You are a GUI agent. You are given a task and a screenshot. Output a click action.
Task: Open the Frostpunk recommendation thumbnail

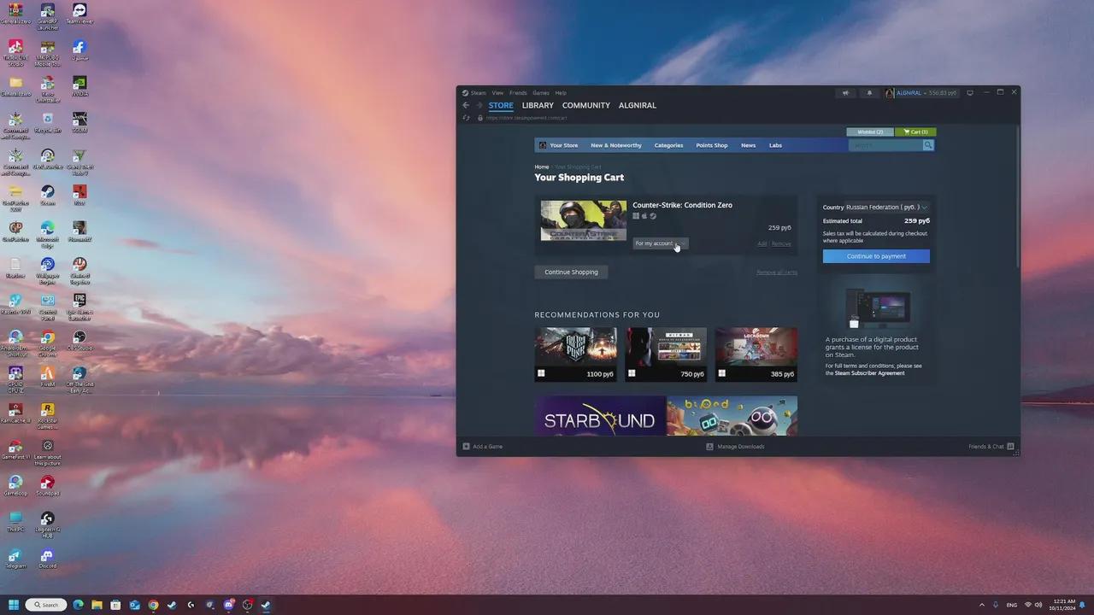pos(575,354)
